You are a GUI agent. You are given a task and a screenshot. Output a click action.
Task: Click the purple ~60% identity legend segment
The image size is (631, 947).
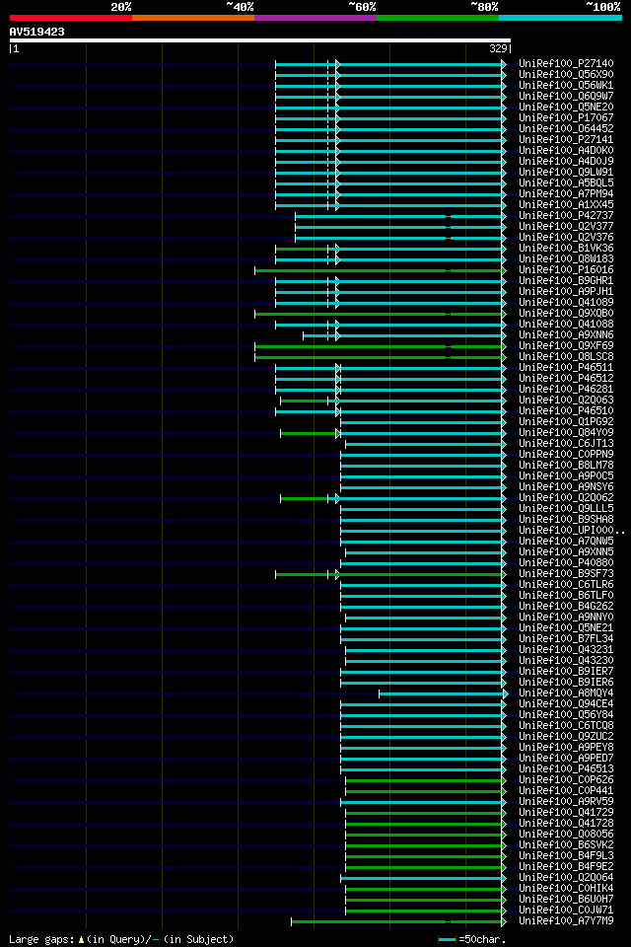[315, 18]
